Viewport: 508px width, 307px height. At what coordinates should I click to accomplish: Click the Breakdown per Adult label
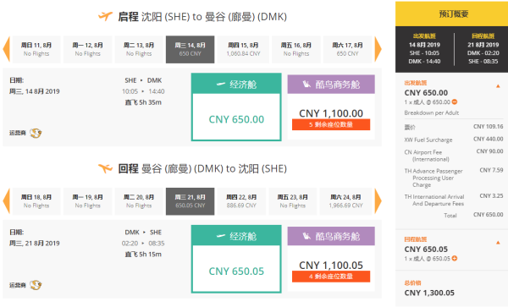pos(431,112)
